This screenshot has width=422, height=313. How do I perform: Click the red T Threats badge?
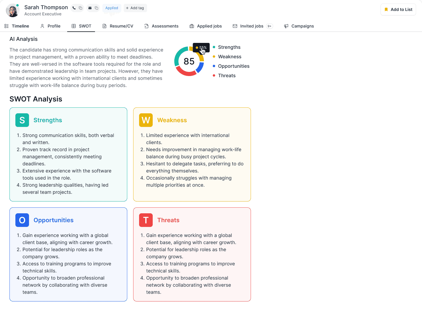tap(146, 220)
